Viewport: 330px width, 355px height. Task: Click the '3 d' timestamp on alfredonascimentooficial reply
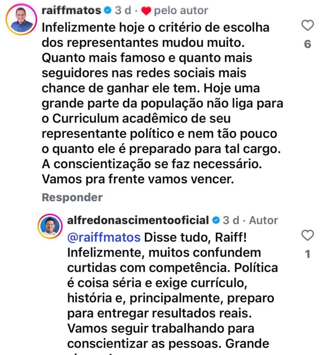tap(231, 220)
